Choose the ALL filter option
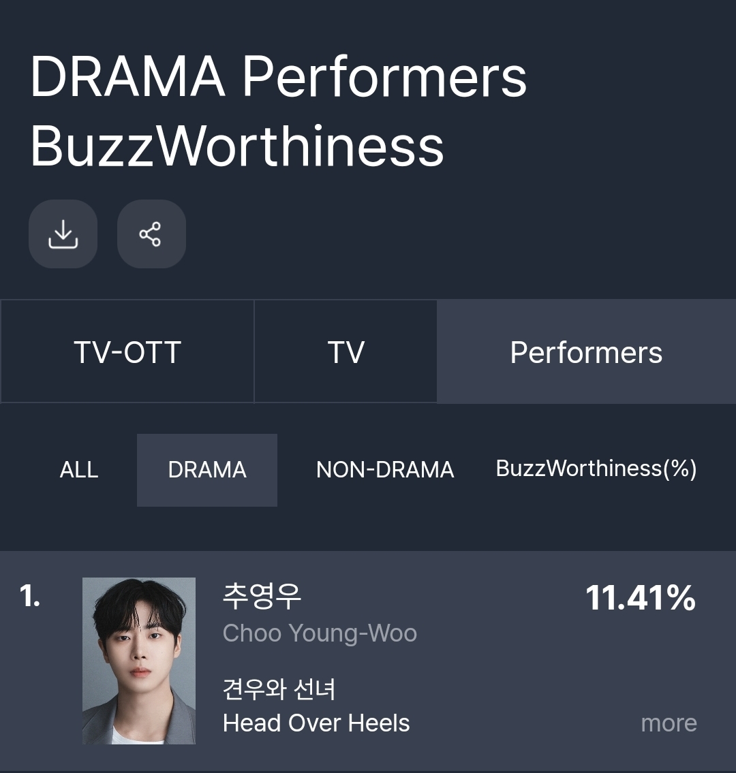This screenshot has height=773, width=736. (x=79, y=470)
